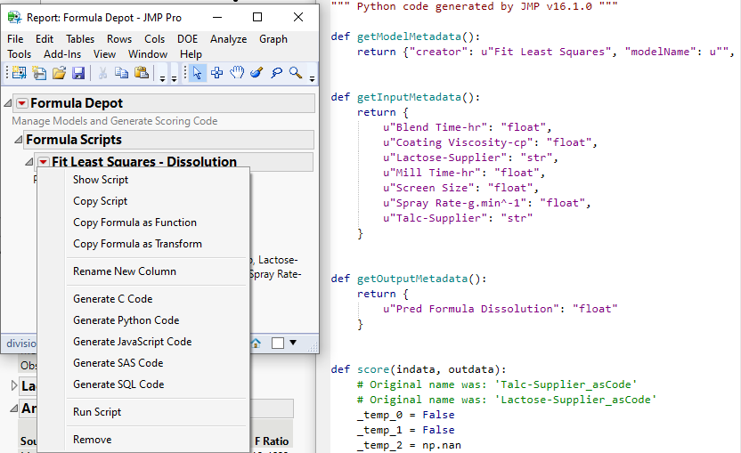Select the Lasso tool
The width and height of the screenshot is (741, 453).
276,73
